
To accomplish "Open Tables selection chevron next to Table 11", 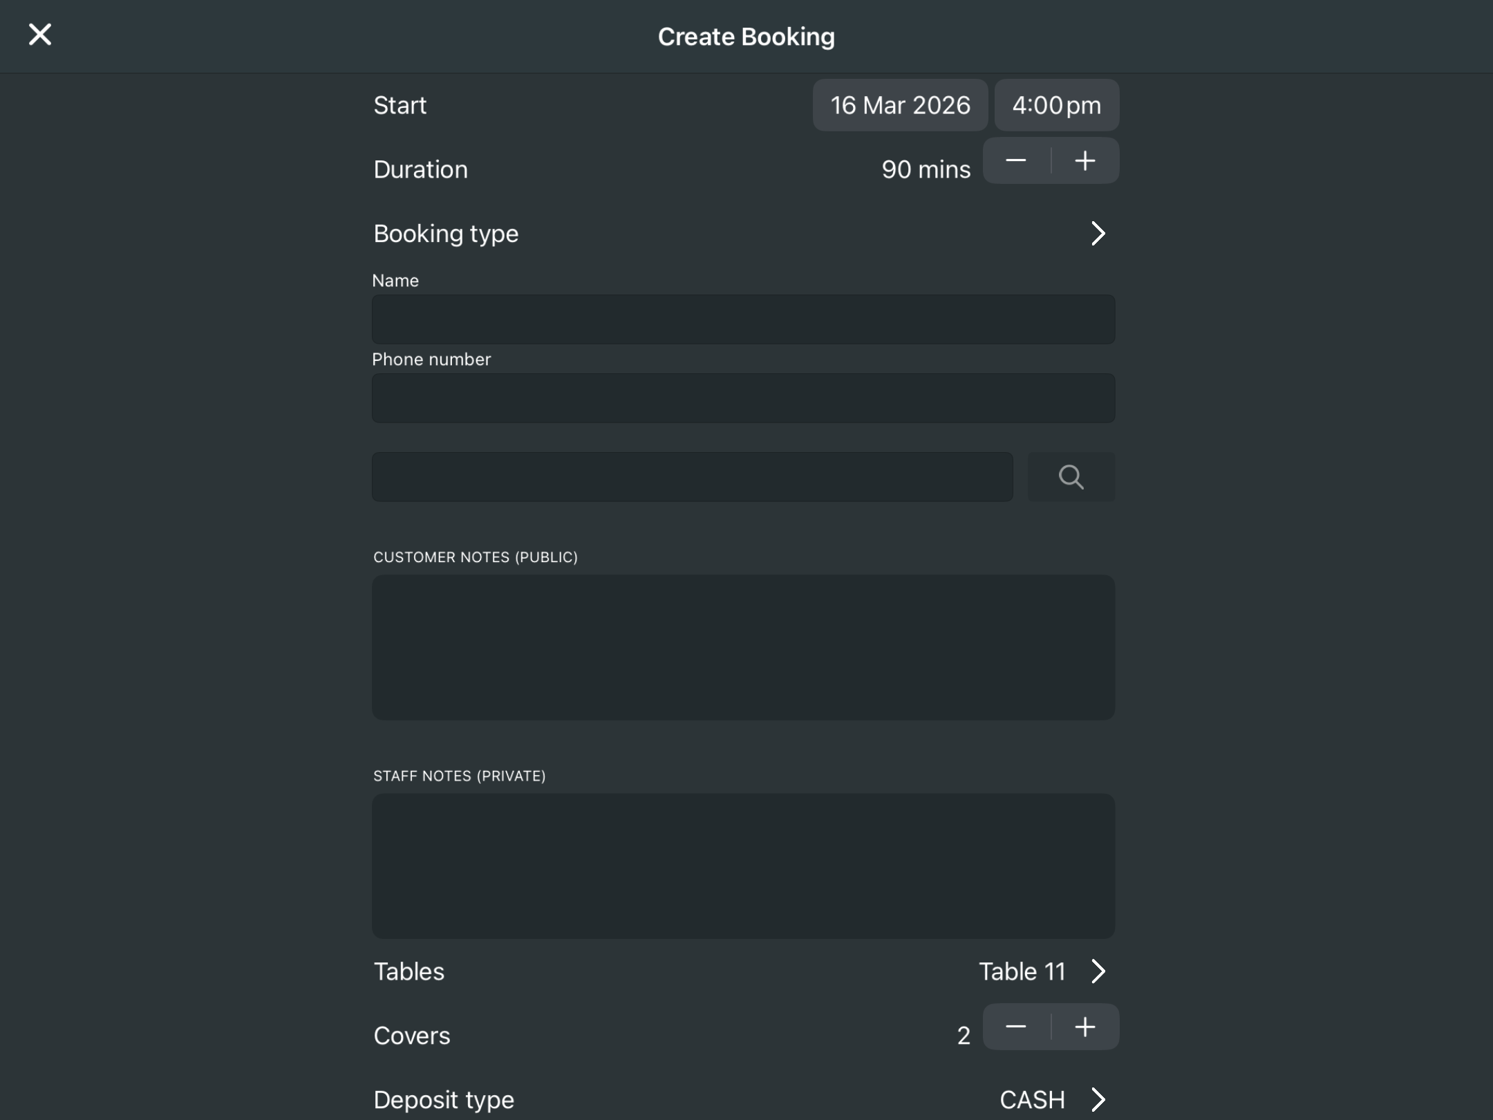I will (1098, 971).
